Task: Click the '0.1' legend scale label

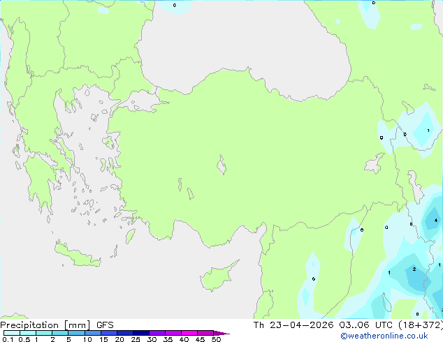Action: point(8,339)
